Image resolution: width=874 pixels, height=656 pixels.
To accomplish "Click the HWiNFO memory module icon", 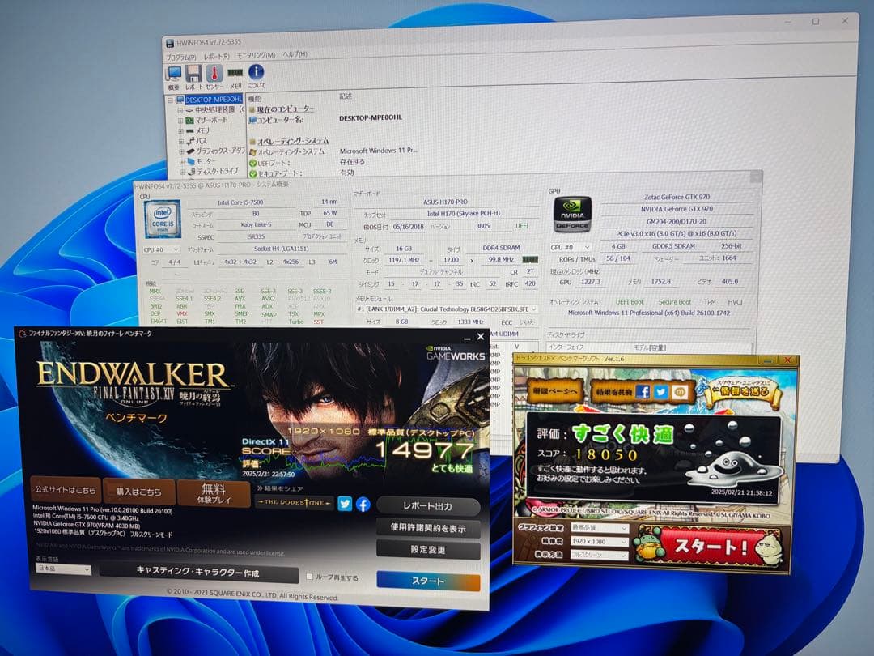I will (x=234, y=74).
